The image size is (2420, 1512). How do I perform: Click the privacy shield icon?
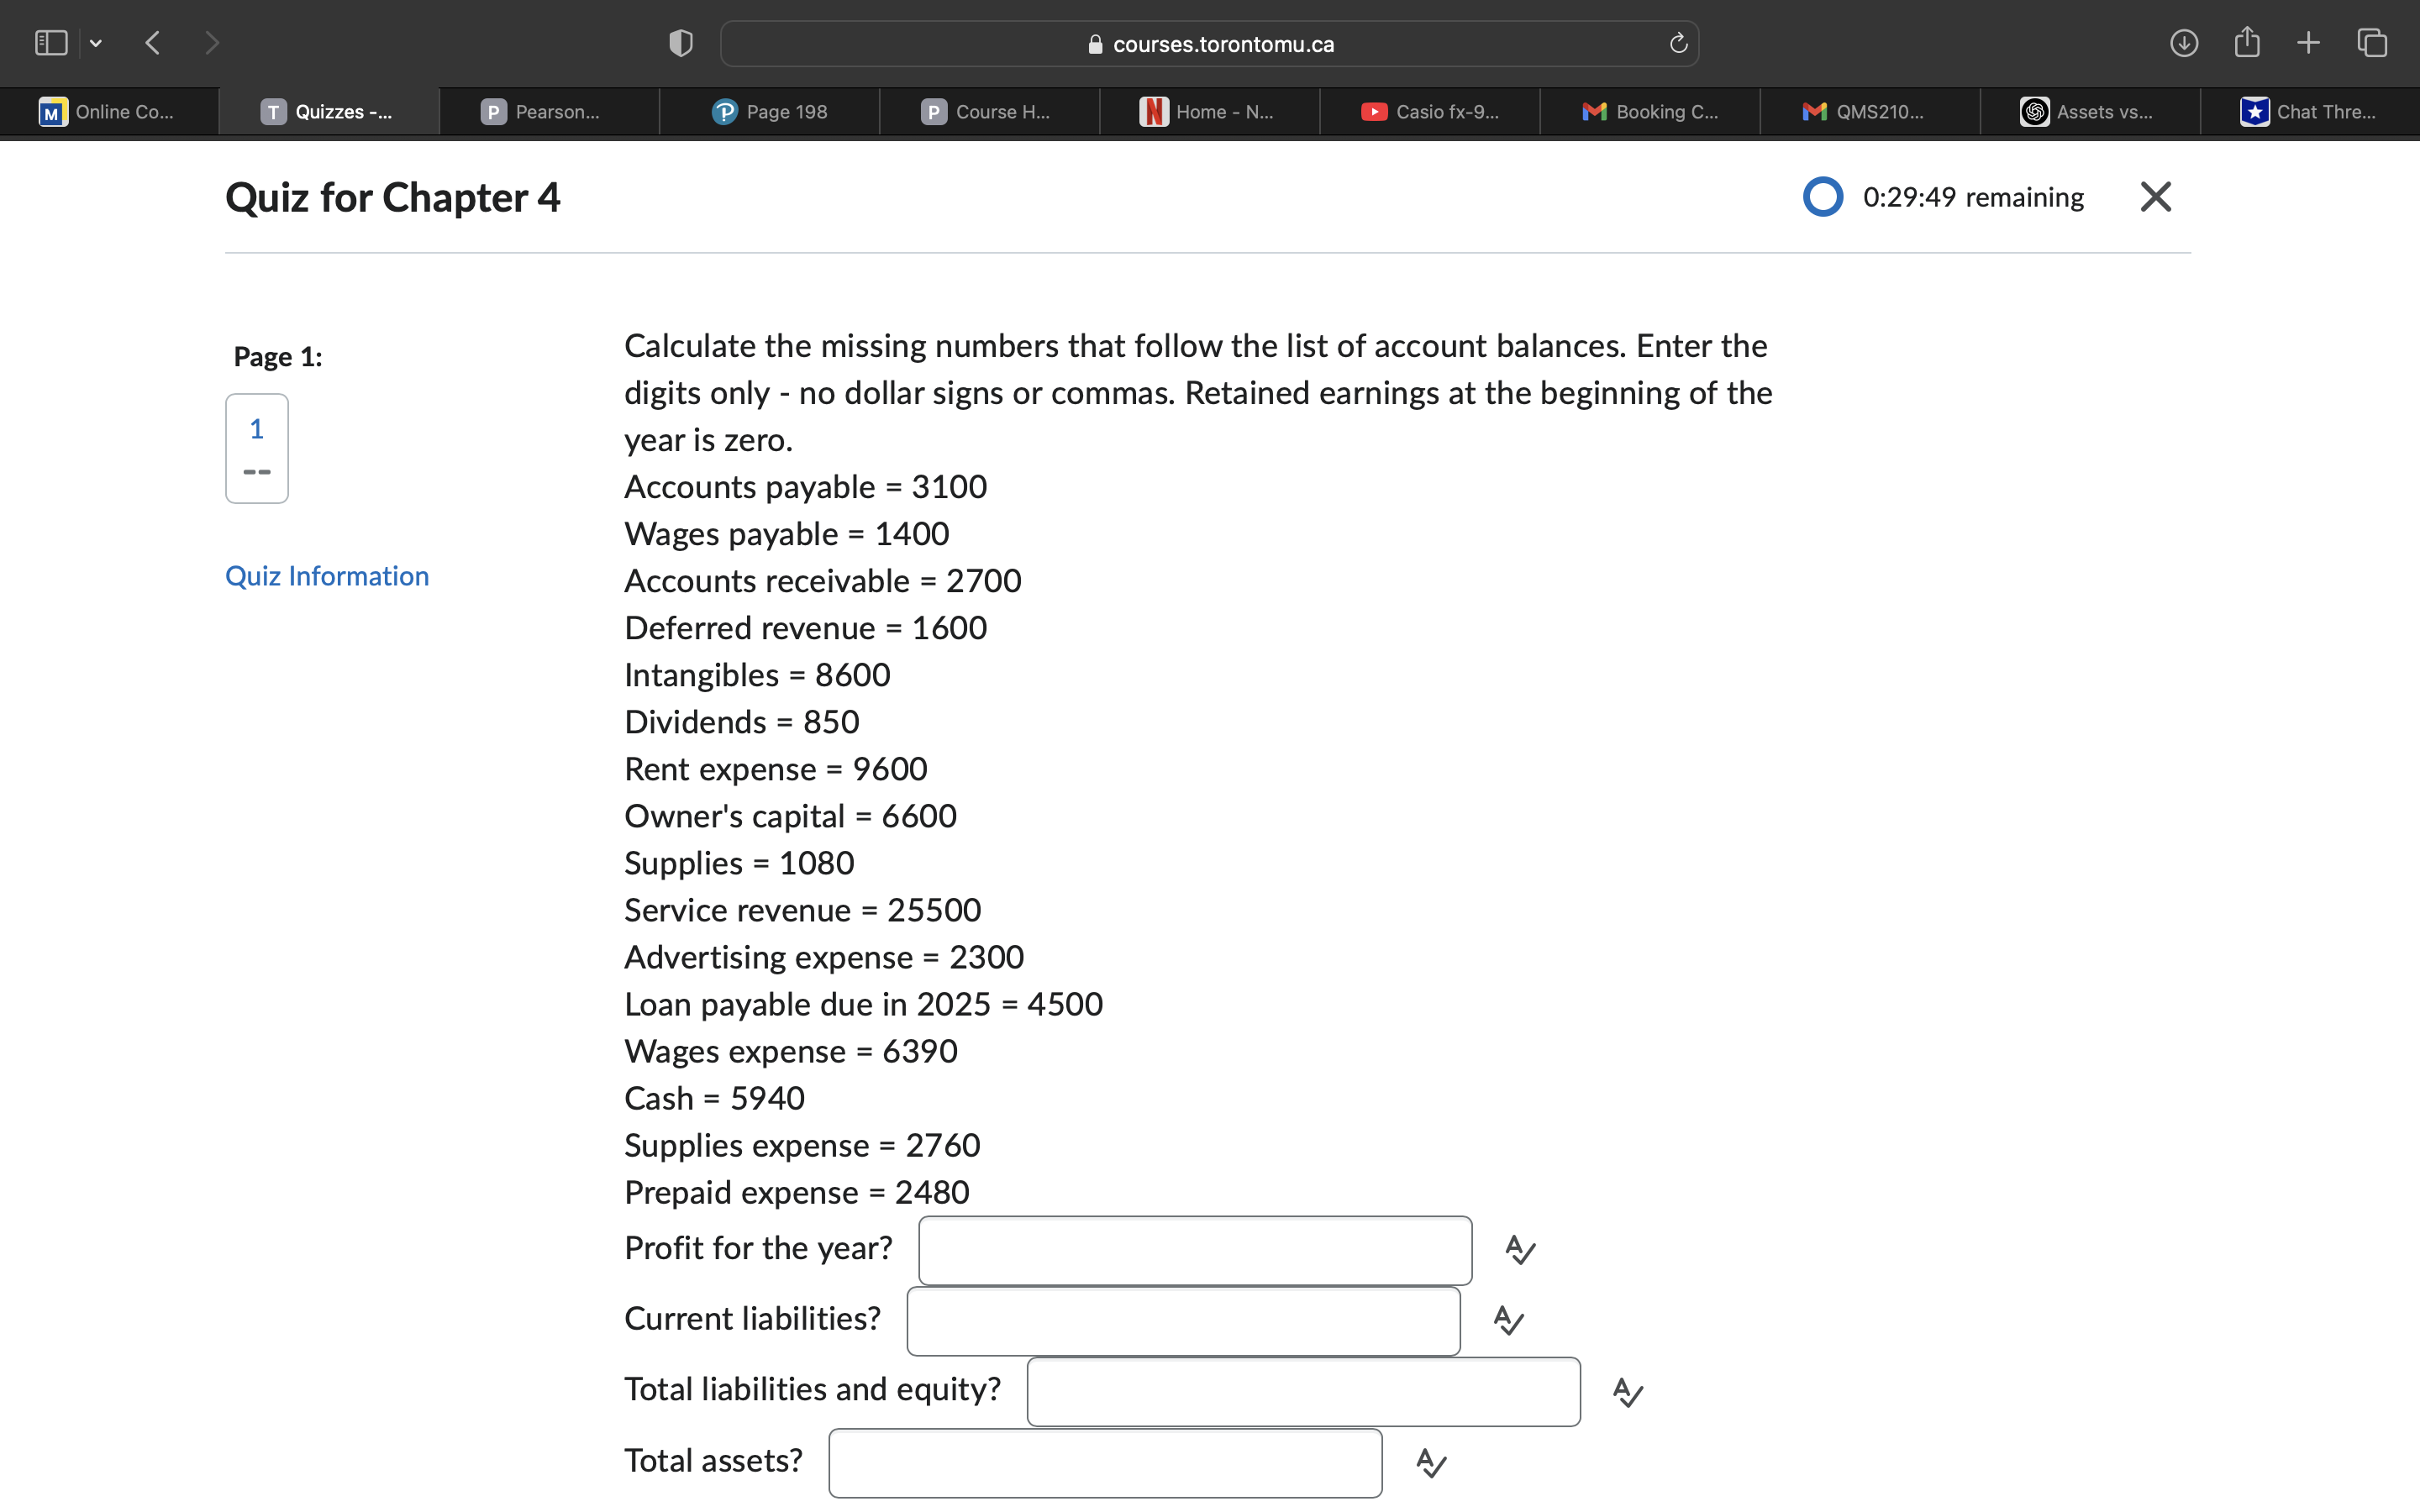point(680,43)
